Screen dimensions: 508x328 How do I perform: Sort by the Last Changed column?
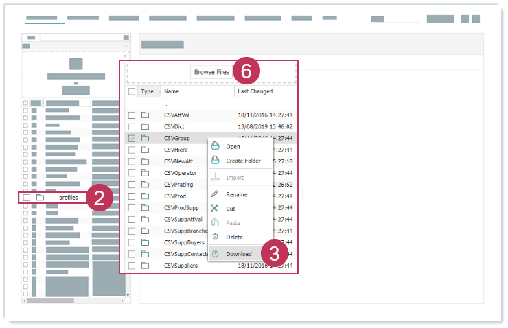[x=255, y=91]
